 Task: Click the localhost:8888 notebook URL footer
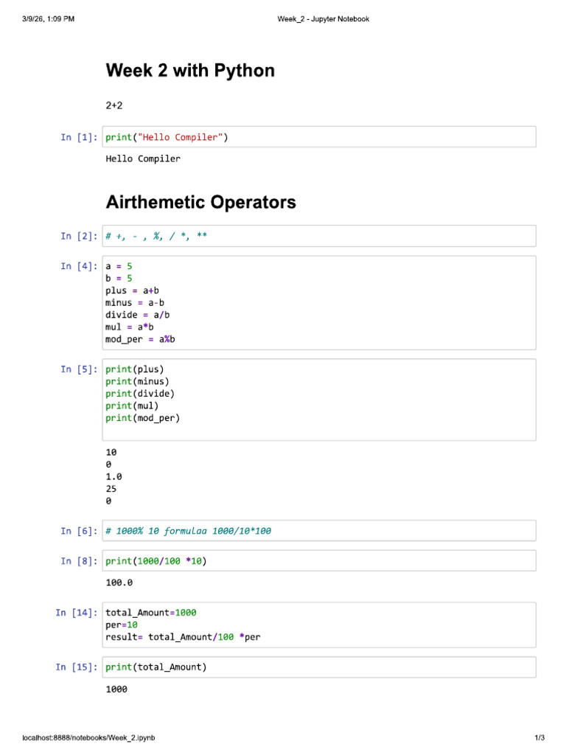[88, 737]
